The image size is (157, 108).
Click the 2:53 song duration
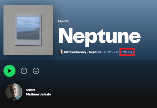point(116,52)
